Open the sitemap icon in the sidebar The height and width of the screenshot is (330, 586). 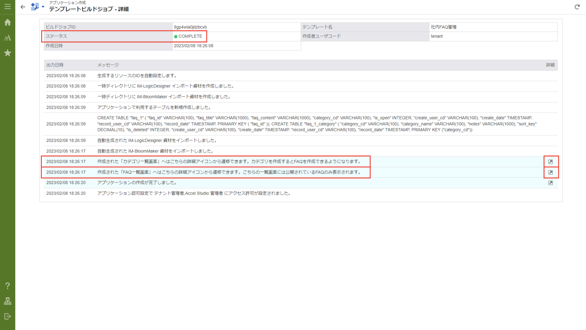pyautogui.click(x=8, y=301)
